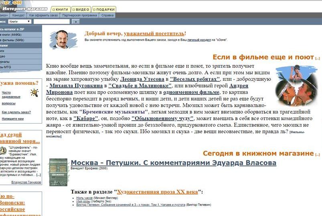This screenshot has height=216, width=322.
Task: Open Виктор Пелевин Собрание сочинений link
Action: [x=131, y=205]
